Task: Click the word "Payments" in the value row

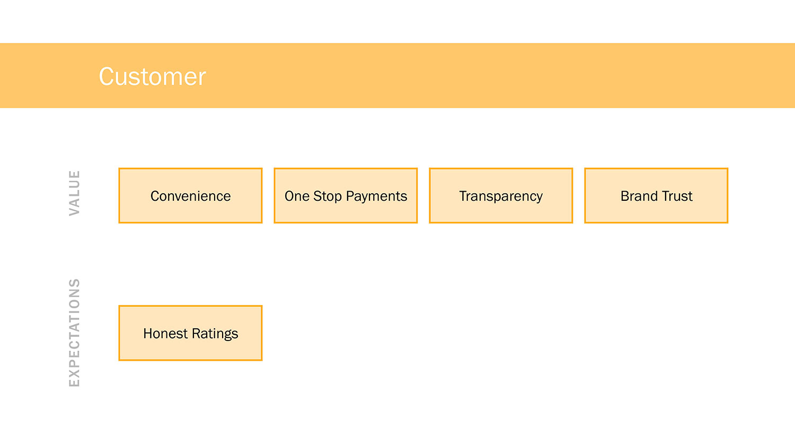Action: tap(376, 196)
